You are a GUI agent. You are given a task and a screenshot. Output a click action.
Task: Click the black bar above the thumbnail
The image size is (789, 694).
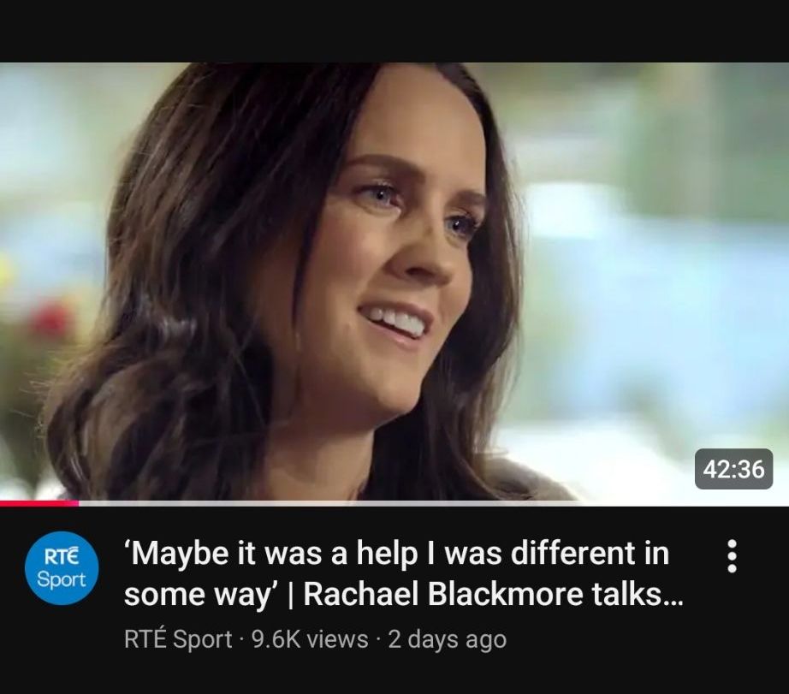coord(394,31)
